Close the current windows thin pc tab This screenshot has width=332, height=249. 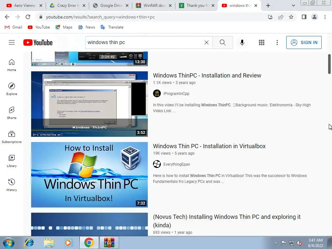click(x=256, y=6)
